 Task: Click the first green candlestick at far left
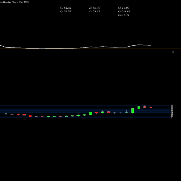click(6, 114)
